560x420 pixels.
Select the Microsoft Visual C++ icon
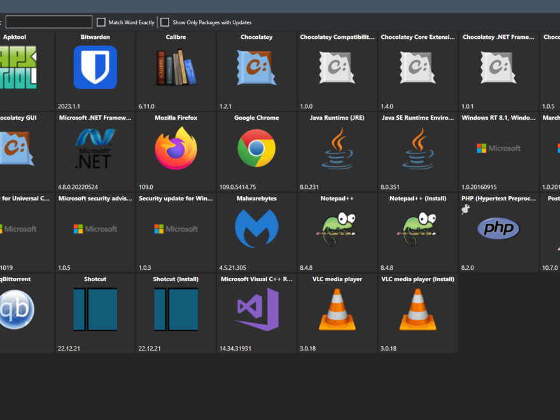coord(256,309)
